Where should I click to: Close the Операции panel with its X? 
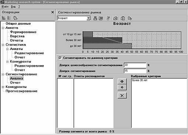52,12
